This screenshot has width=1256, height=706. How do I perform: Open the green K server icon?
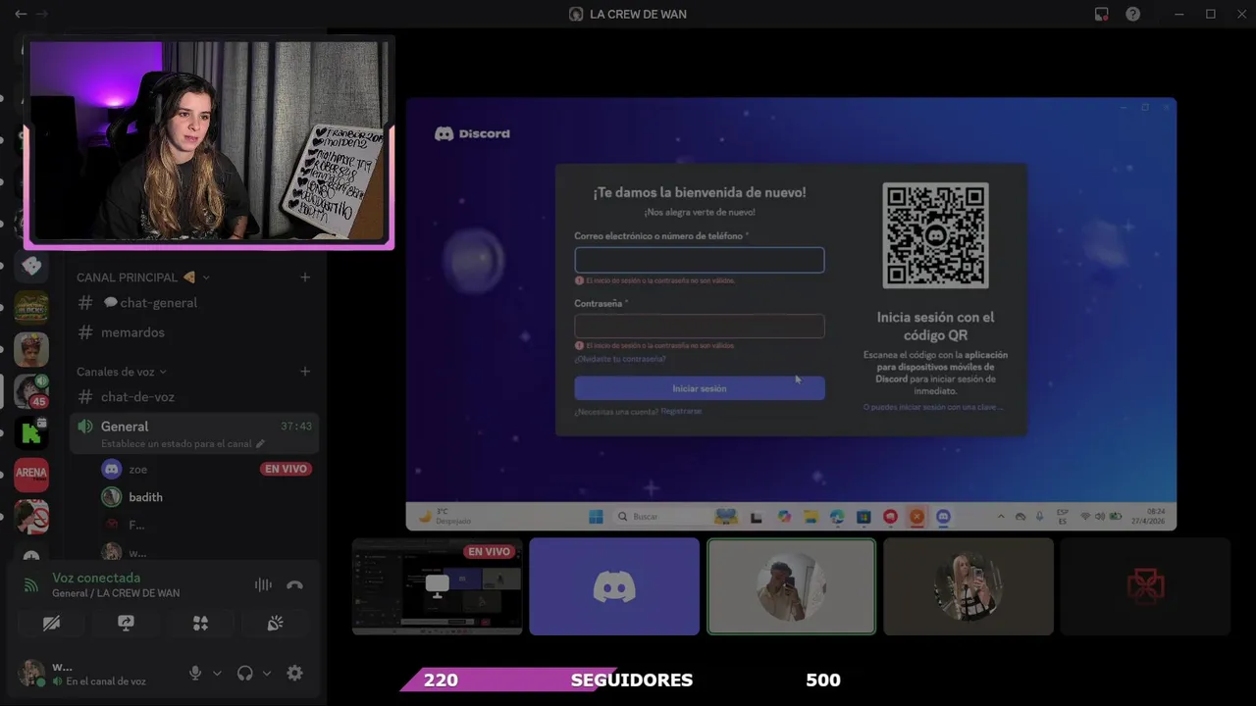(31, 431)
